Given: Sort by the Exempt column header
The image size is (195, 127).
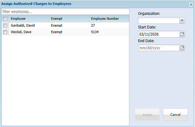Looking at the screenshot, I should click(68, 19).
